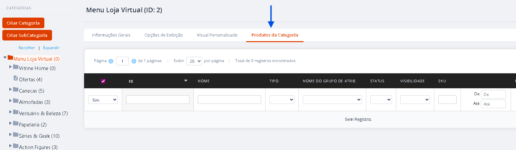This screenshot has height=150, width=516.
Task: Expand the Almofadas category tree node
Action: tap(11, 101)
